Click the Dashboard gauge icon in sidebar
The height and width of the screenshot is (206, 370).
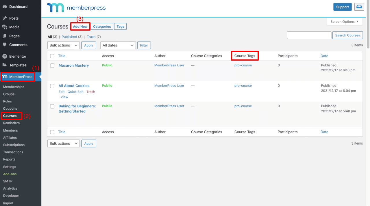5,7
